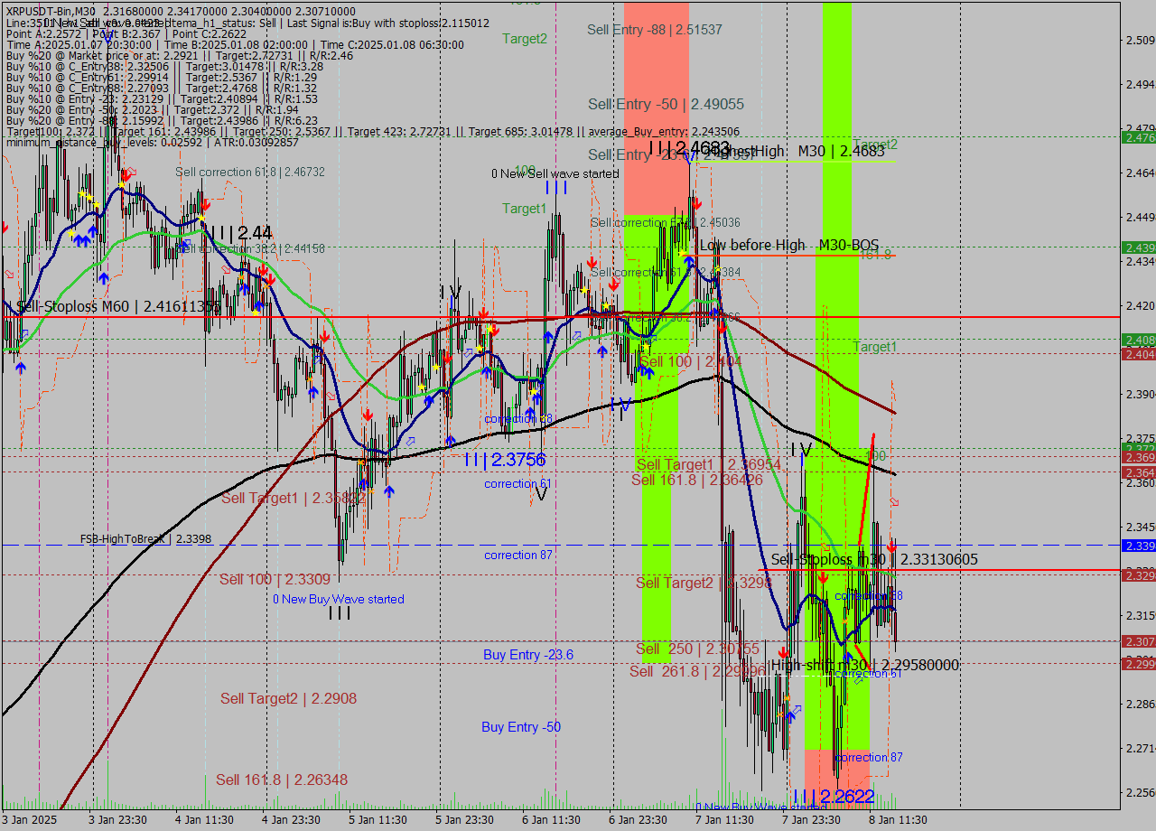This screenshot has height=831, width=1156.
Task: Select the dark 2.307 current price tag
Action: pyautogui.click(x=1138, y=641)
